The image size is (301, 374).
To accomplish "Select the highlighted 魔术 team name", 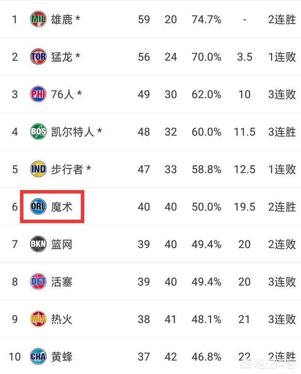I will pos(62,207).
